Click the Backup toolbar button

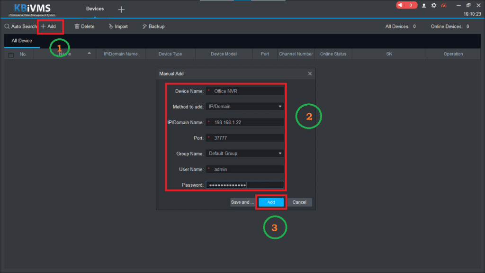[x=153, y=27]
